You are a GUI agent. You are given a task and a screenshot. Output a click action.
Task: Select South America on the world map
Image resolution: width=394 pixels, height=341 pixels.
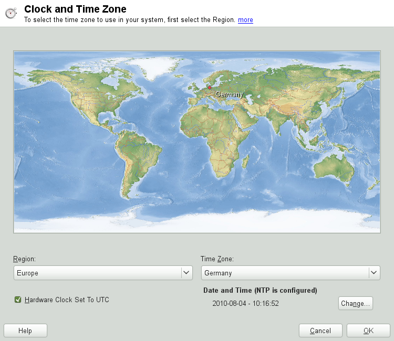(139, 157)
